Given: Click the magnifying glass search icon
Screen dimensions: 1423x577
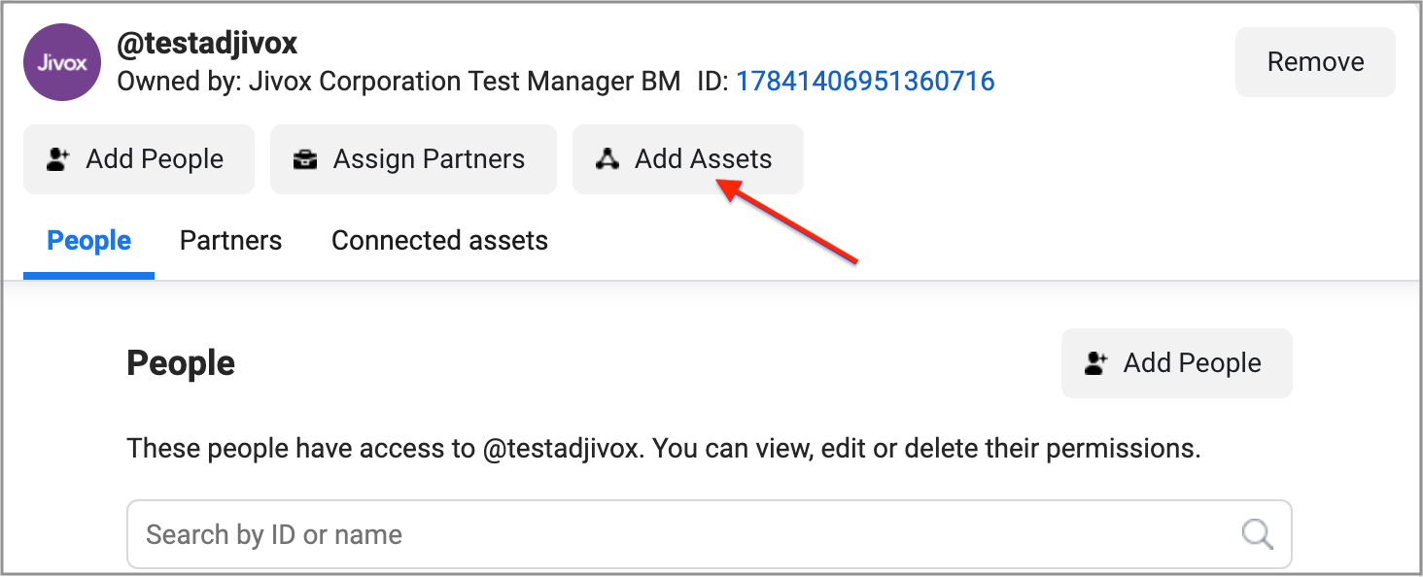Looking at the screenshot, I should click(1257, 533).
